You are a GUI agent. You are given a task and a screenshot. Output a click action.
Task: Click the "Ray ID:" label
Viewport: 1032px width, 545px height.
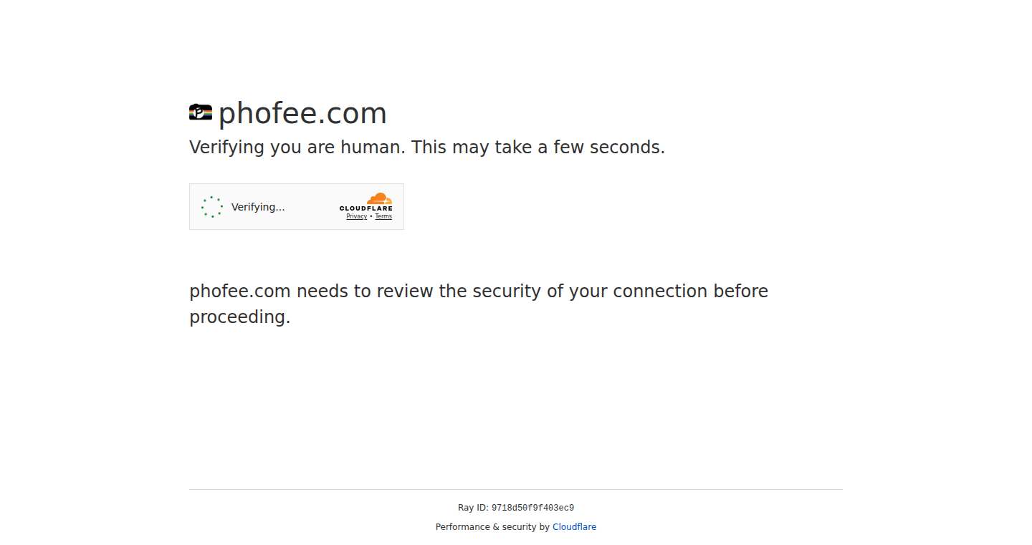coord(473,508)
